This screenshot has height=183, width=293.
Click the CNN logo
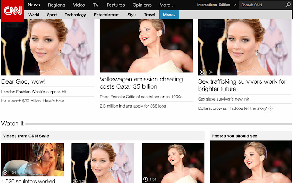pyautogui.click(x=12, y=11)
